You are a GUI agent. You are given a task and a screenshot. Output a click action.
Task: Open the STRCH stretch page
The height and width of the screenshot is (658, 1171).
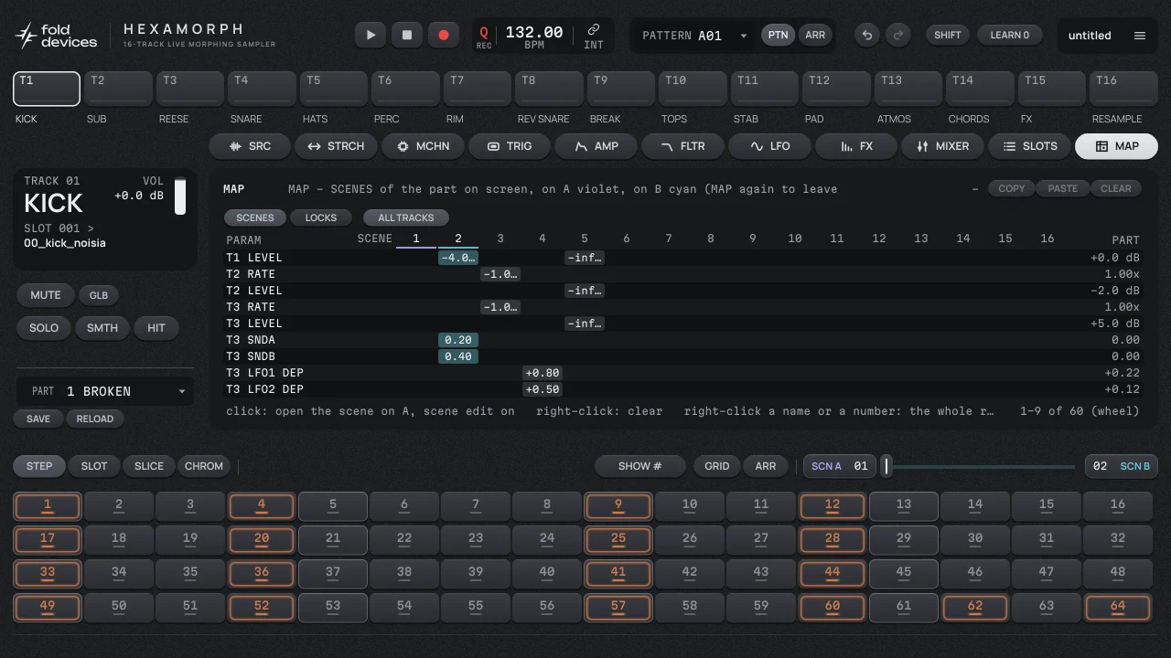coord(336,146)
